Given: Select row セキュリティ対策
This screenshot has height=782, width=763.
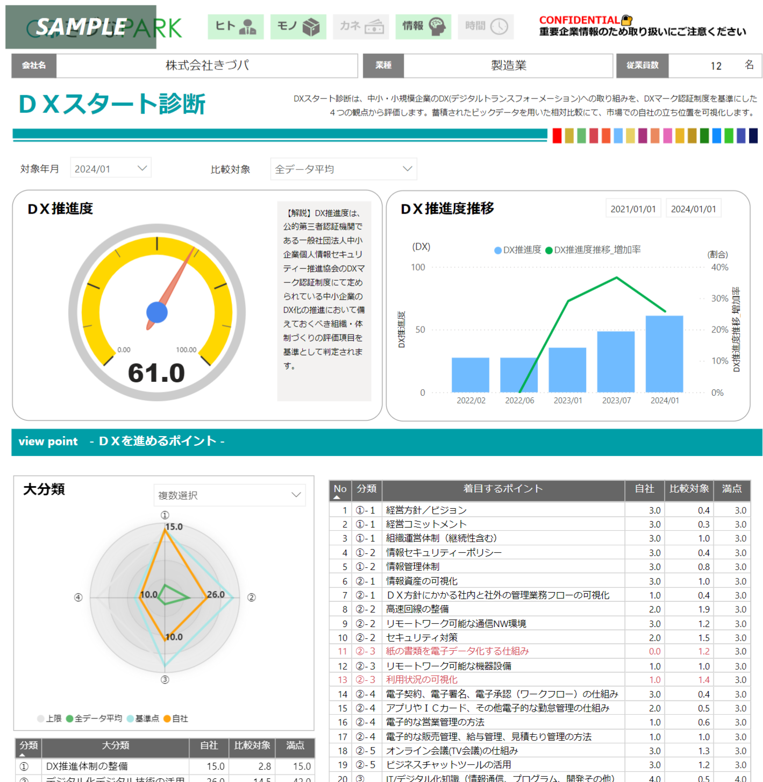Looking at the screenshot, I should 540,638.
